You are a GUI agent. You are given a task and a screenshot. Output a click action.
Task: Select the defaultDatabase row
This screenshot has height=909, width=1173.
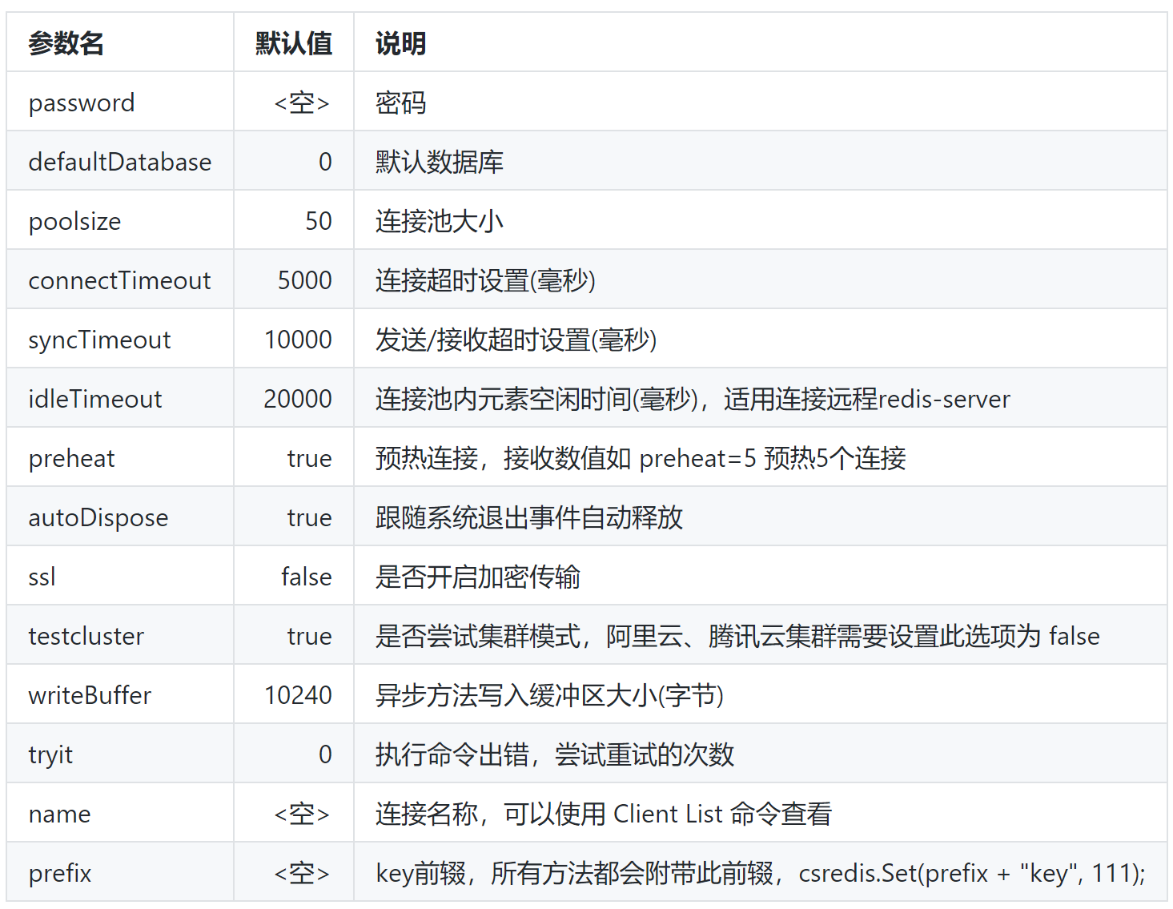[x=120, y=162]
